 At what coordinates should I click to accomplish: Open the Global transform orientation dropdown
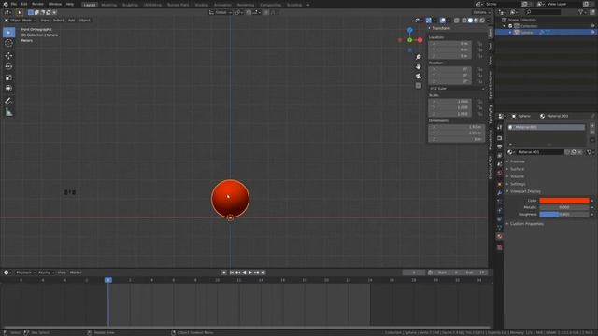tap(221, 12)
